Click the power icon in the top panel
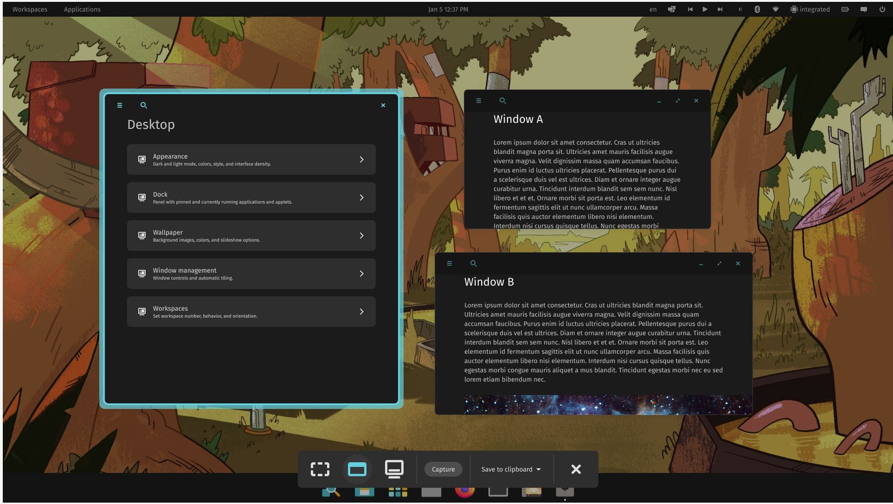The width and height of the screenshot is (893, 504). pos(882,9)
